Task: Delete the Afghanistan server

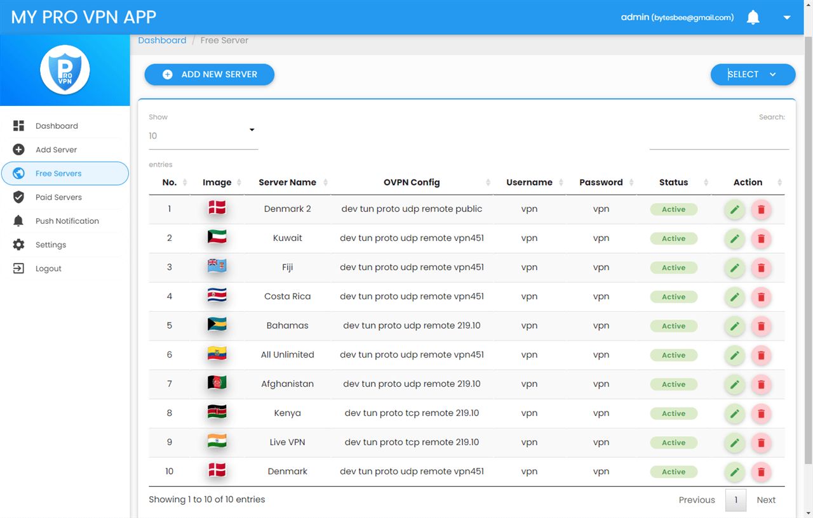Action: pos(761,384)
